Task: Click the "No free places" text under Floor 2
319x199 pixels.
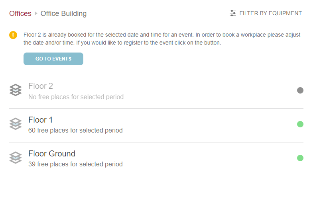Action: 76,97
